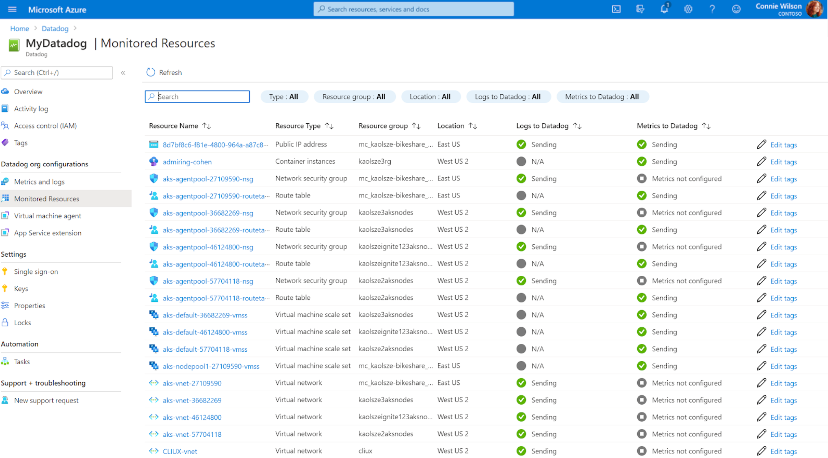828x458 pixels.
Task: Open the Location: All filter dropdown
Action: point(431,96)
